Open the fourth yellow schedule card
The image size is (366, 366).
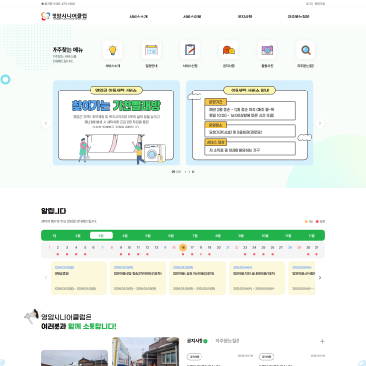point(257,278)
